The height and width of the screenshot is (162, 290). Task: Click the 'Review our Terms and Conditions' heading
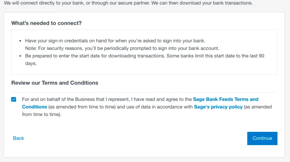coord(55,83)
